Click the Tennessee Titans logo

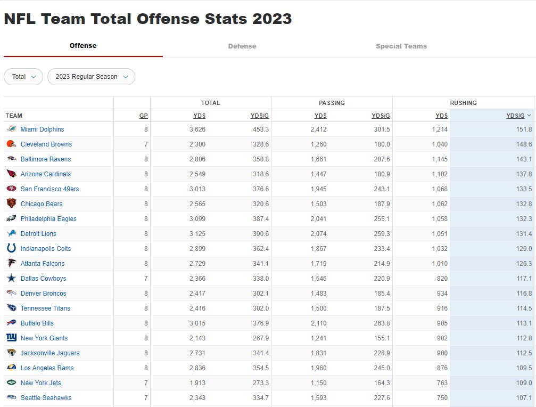(12, 308)
